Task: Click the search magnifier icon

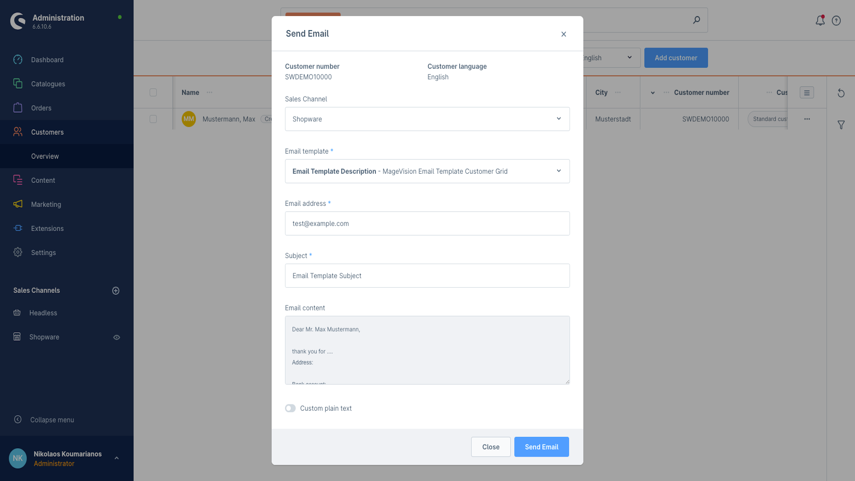Action: pyautogui.click(x=696, y=20)
